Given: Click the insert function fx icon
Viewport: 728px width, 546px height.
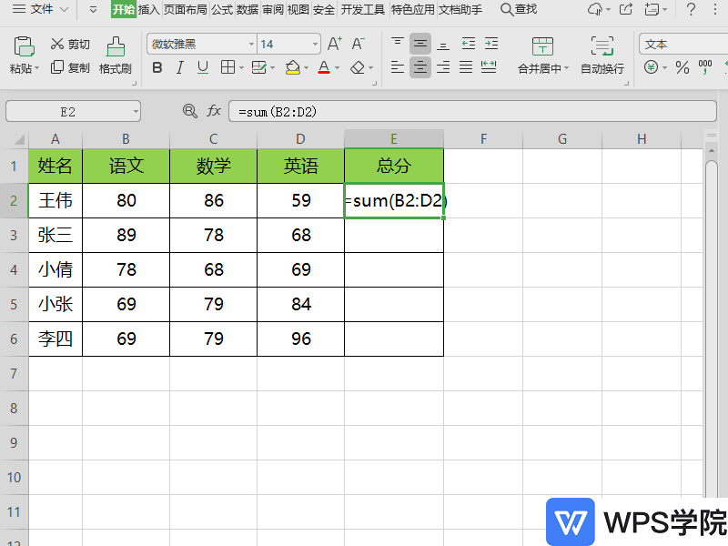Looking at the screenshot, I should pyautogui.click(x=215, y=111).
